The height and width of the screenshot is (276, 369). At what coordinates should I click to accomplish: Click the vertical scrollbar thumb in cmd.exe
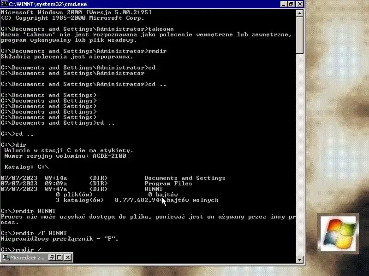[x=299, y=35]
